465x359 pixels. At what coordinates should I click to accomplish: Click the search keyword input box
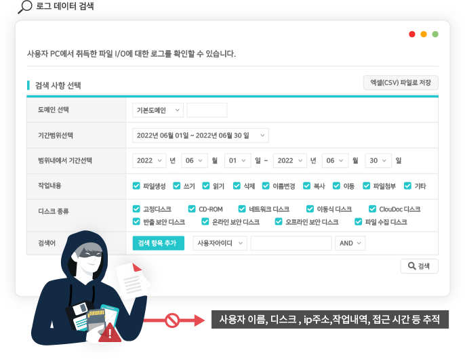pos(291,243)
